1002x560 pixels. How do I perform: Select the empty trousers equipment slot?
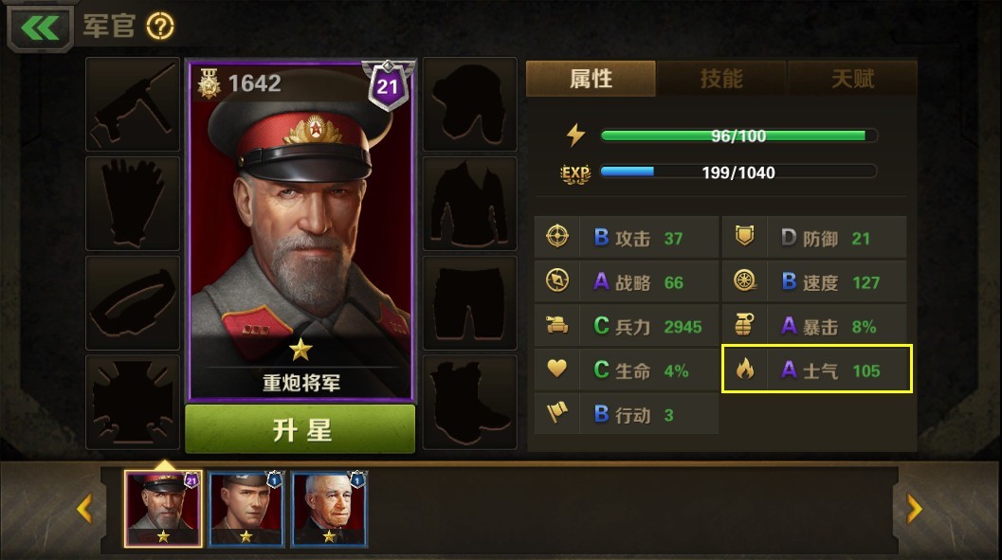tap(469, 303)
